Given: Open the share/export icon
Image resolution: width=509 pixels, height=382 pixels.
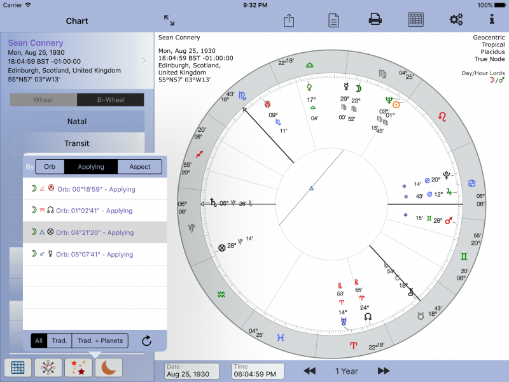Looking at the screenshot, I should tap(289, 20).
